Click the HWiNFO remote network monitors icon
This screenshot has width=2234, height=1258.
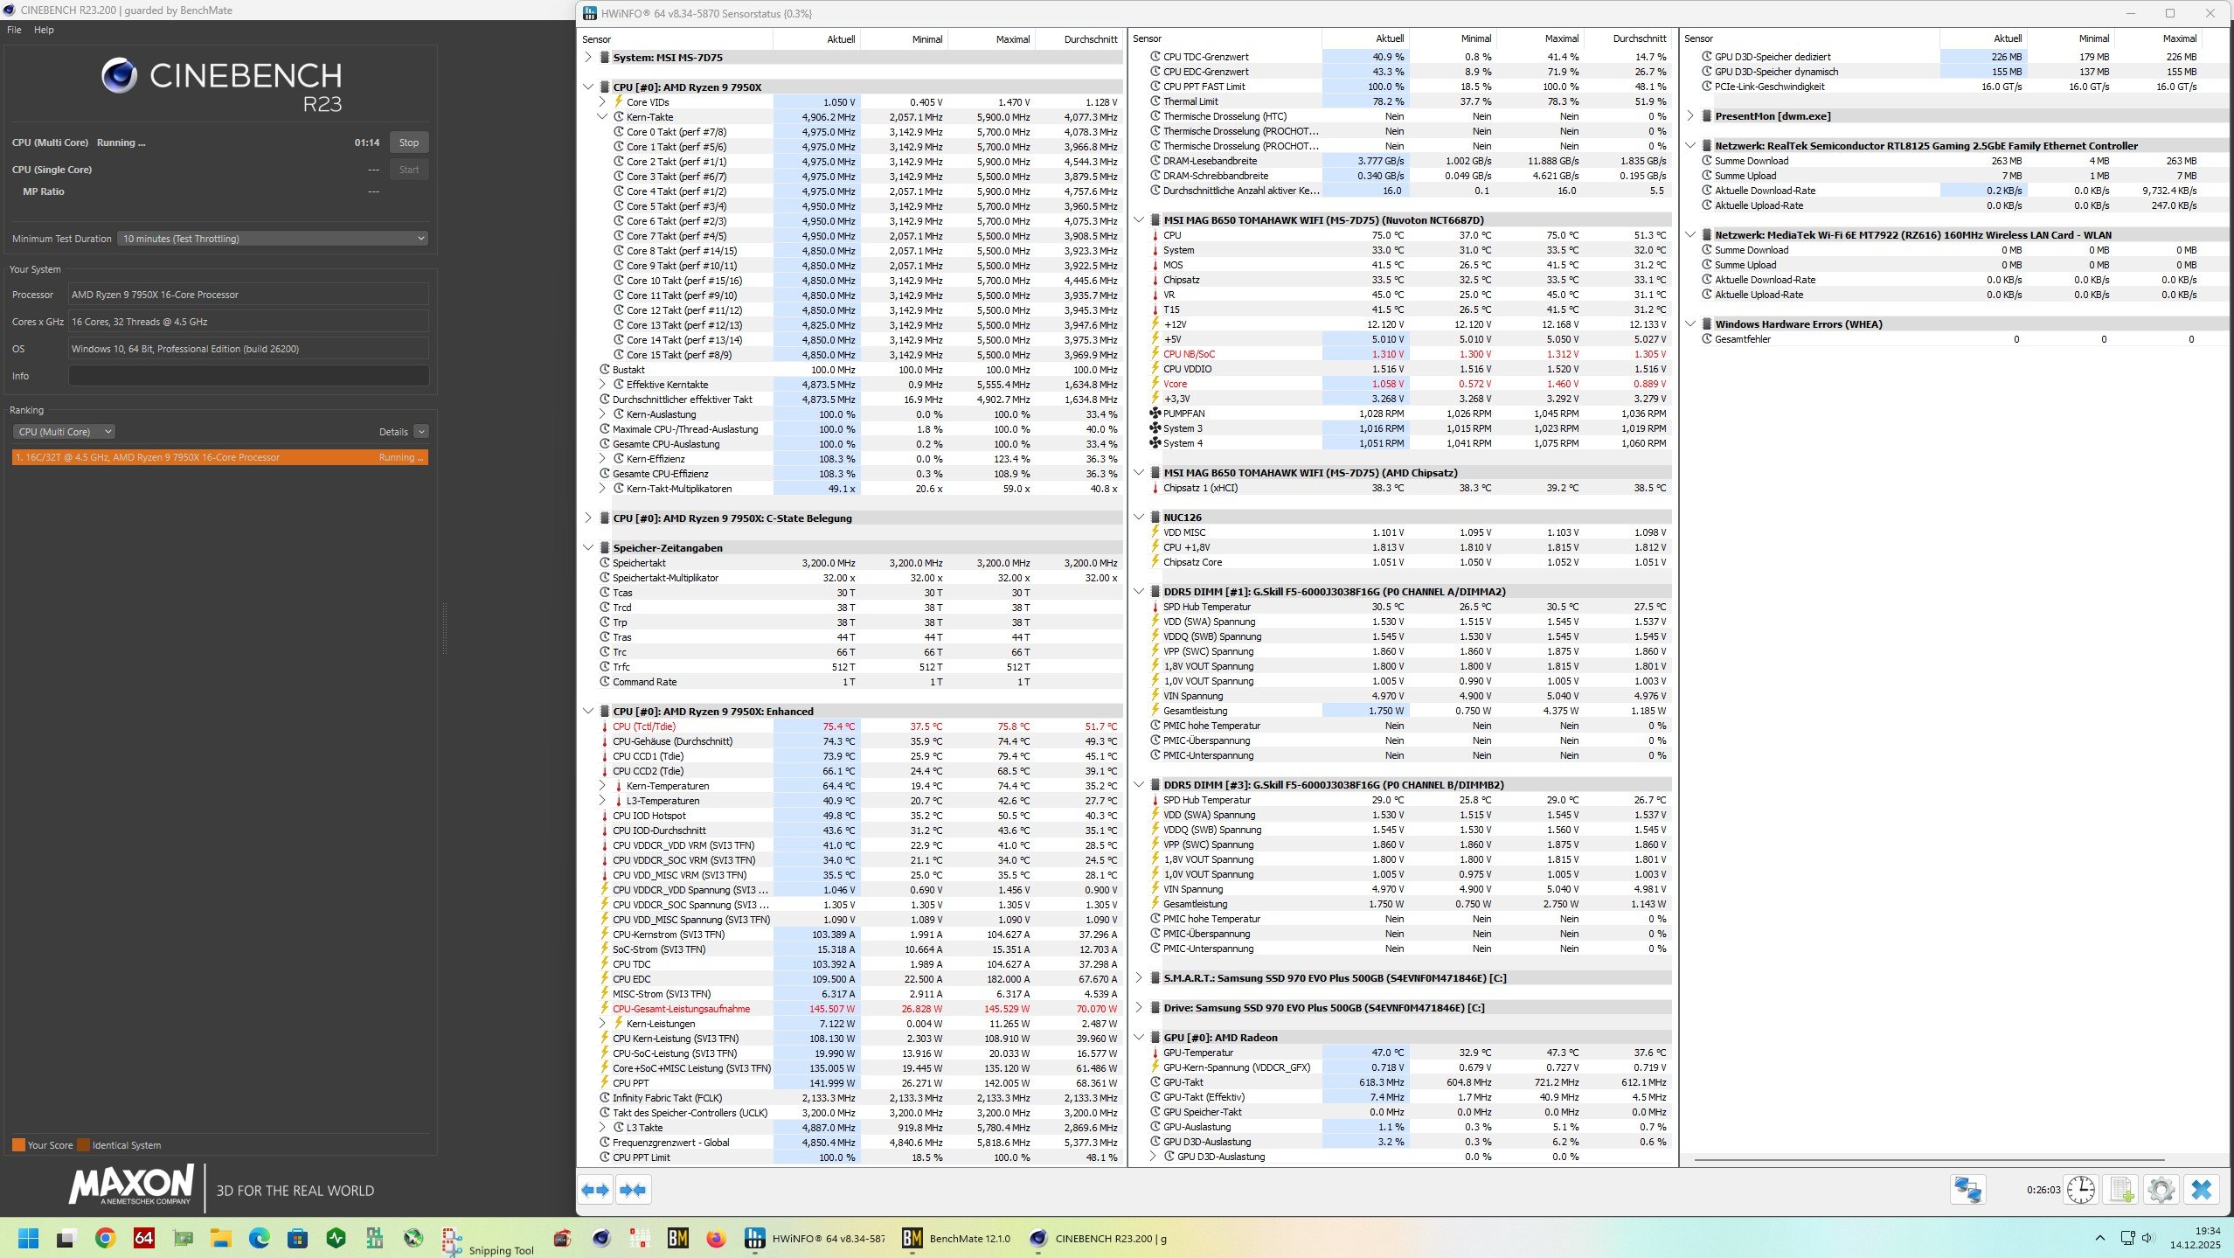point(1967,1190)
